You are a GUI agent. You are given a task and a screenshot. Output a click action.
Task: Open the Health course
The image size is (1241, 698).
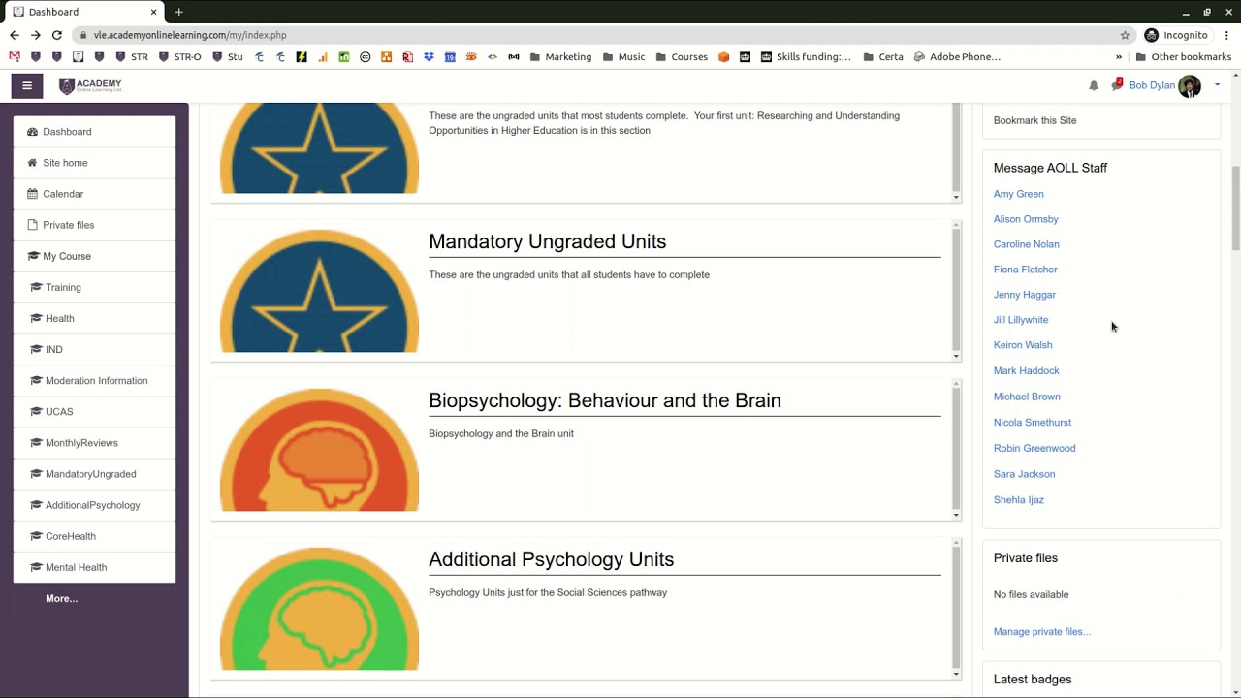tap(94, 318)
